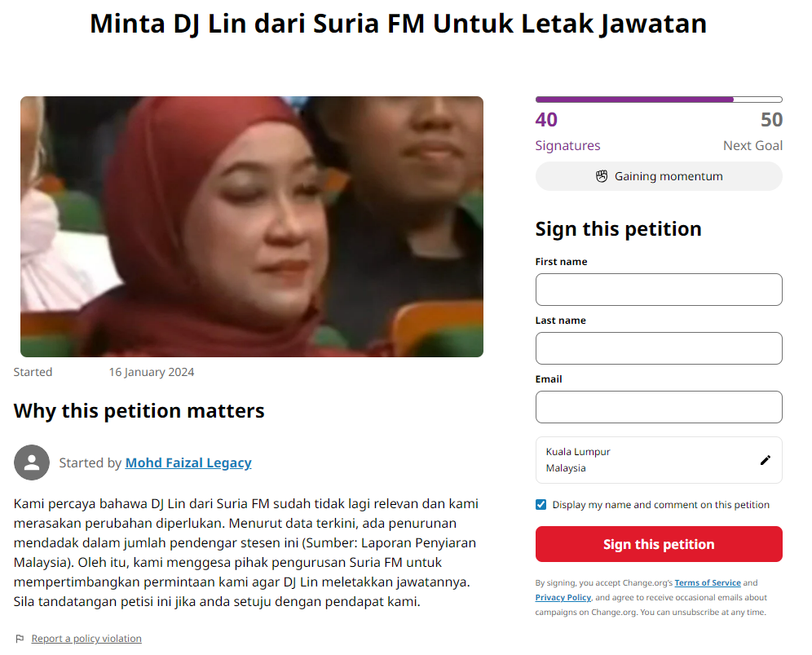Click the red Sign this petition button
812x655 pixels.
pyautogui.click(x=659, y=544)
